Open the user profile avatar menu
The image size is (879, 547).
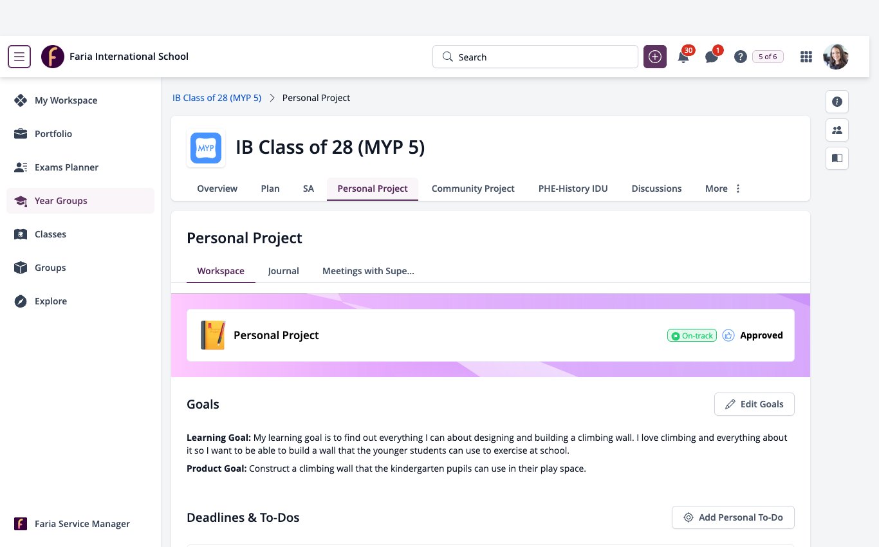click(836, 57)
